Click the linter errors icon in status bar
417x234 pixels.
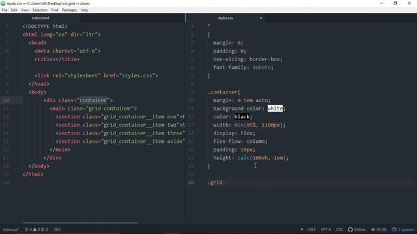point(26,229)
